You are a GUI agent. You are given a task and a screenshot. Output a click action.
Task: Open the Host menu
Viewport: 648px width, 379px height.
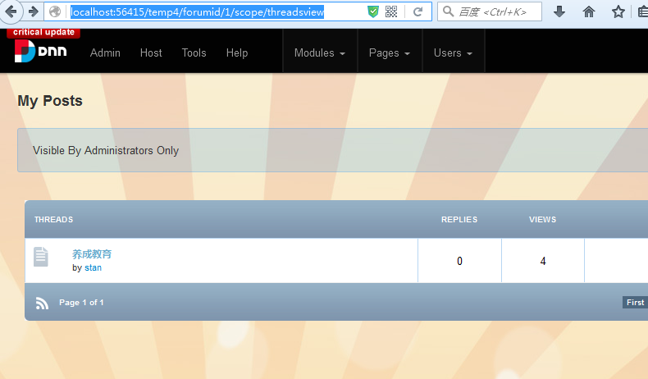(x=151, y=53)
